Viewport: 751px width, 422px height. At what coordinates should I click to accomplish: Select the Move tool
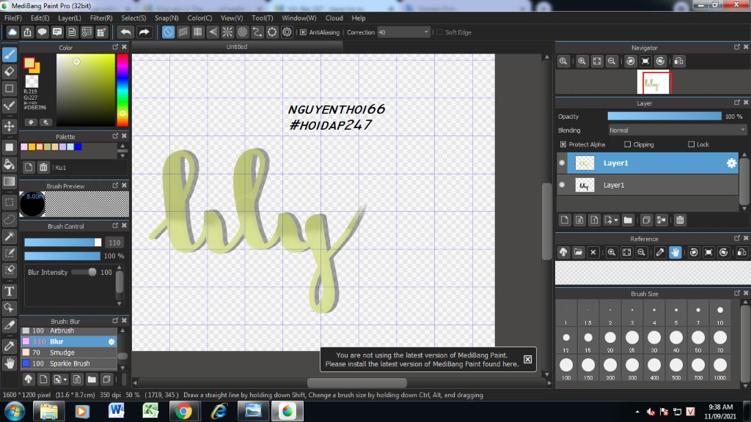click(x=10, y=126)
